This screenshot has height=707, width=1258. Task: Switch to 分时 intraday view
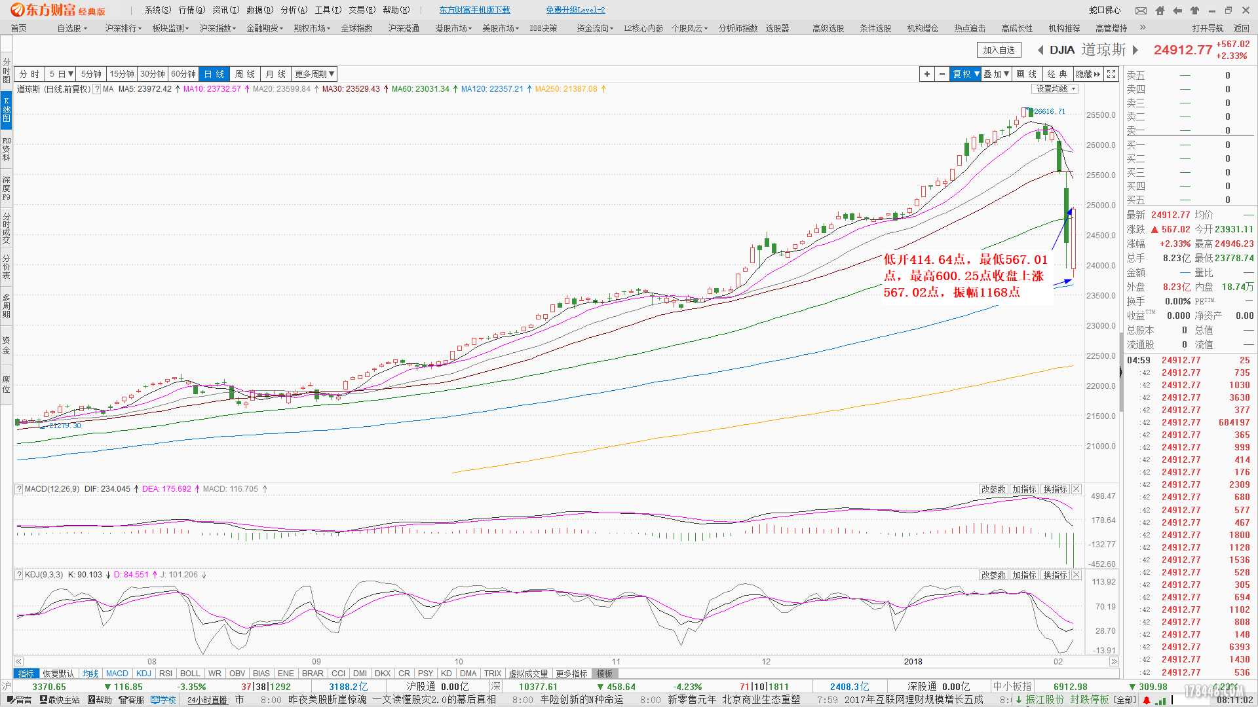(29, 74)
